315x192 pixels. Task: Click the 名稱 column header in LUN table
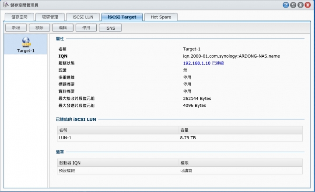point(118,130)
